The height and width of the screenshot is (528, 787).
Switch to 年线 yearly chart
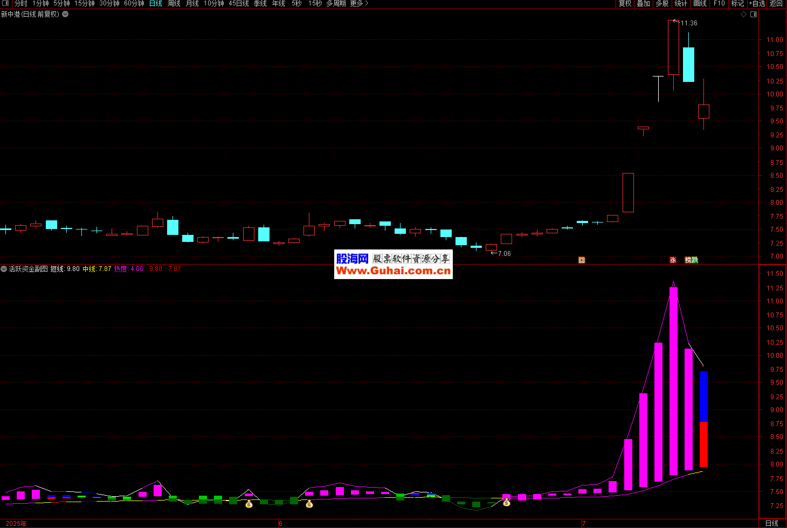point(279,4)
